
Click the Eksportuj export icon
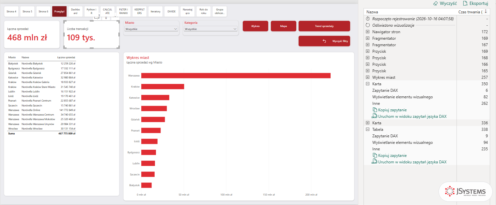pyautogui.click(x=465, y=3)
